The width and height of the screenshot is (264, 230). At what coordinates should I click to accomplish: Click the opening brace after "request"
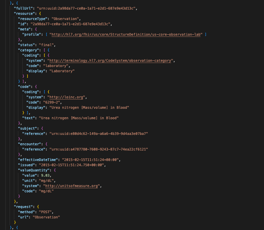tap(38, 207)
